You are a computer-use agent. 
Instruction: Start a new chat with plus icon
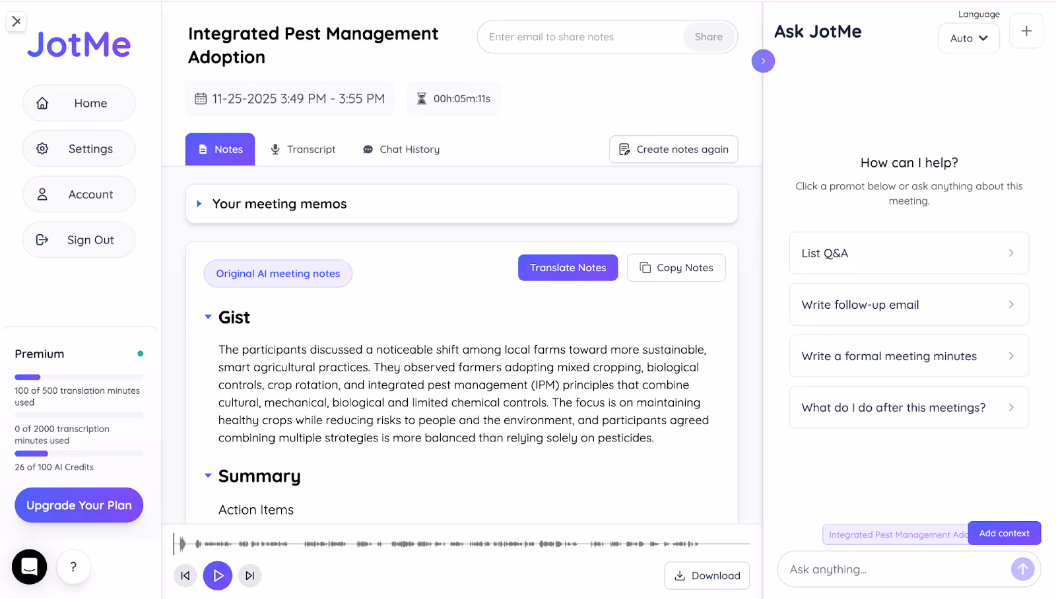(1026, 31)
